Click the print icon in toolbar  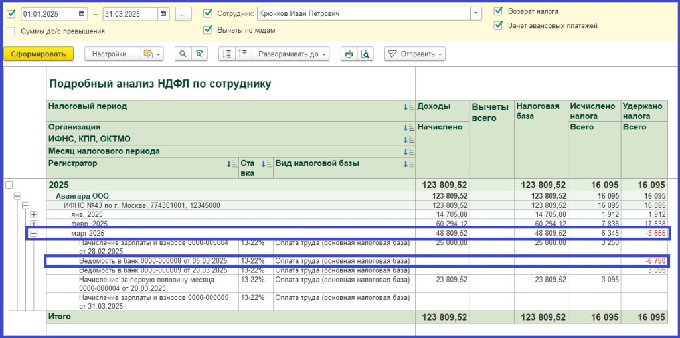pos(349,54)
